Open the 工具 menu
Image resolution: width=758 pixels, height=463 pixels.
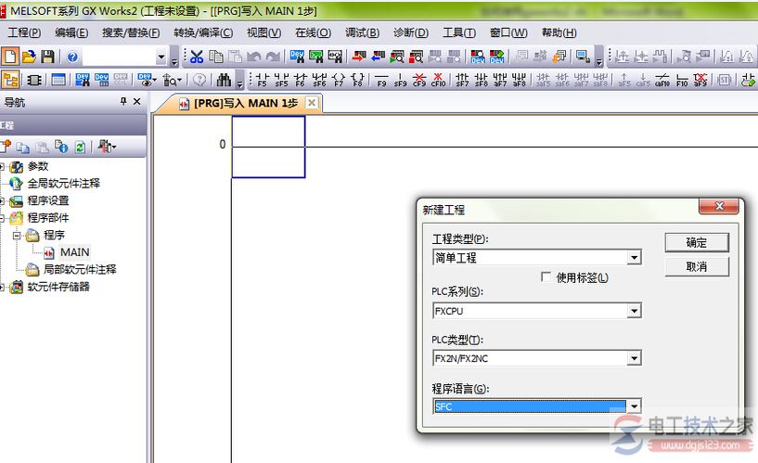[459, 32]
